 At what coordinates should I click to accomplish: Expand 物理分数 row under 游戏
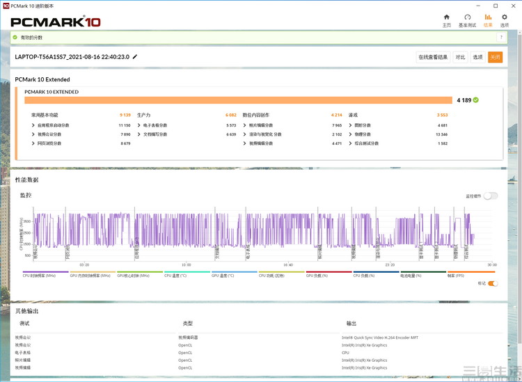(x=350, y=134)
